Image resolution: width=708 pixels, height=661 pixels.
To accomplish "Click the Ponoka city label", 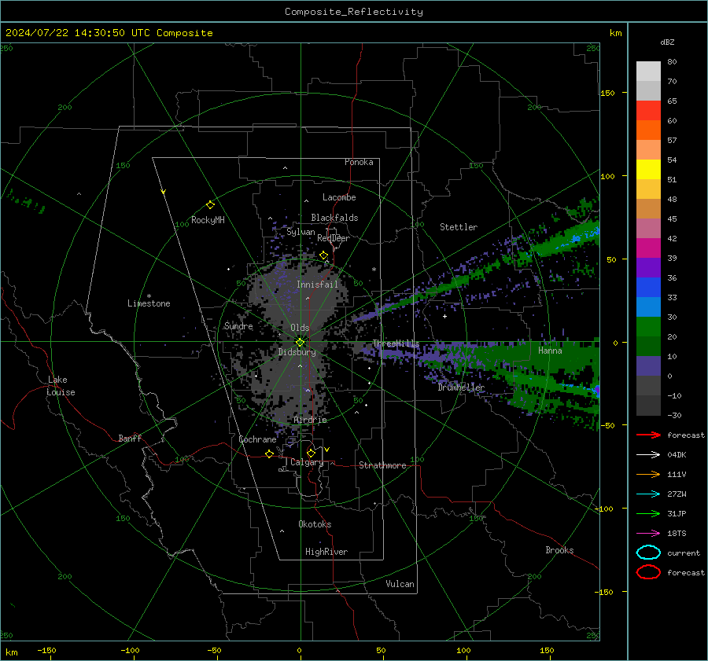I will (359, 162).
